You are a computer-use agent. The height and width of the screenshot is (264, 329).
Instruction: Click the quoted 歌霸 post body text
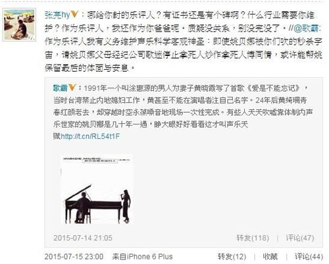[x=183, y=112]
